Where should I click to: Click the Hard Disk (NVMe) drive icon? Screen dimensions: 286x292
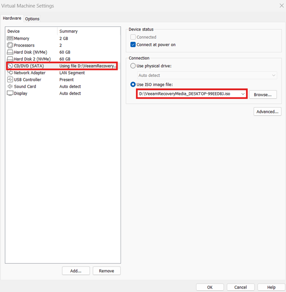pyautogui.click(x=10, y=52)
